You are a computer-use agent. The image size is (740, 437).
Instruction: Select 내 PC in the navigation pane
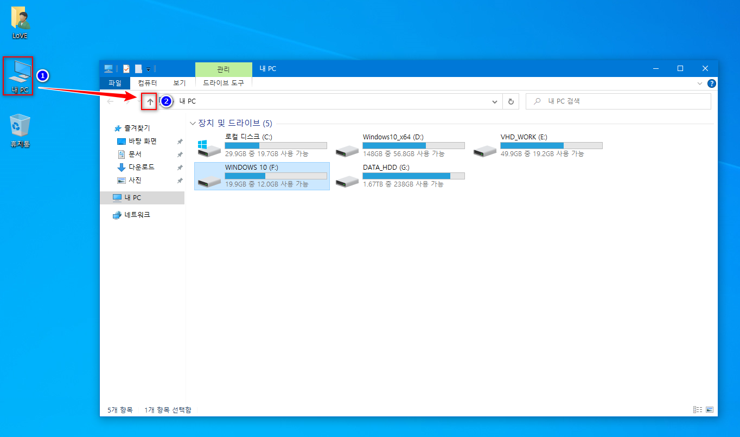pos(142,198)
